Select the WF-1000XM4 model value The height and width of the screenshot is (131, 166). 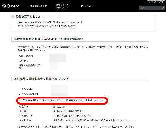click(x=59, y=107)
